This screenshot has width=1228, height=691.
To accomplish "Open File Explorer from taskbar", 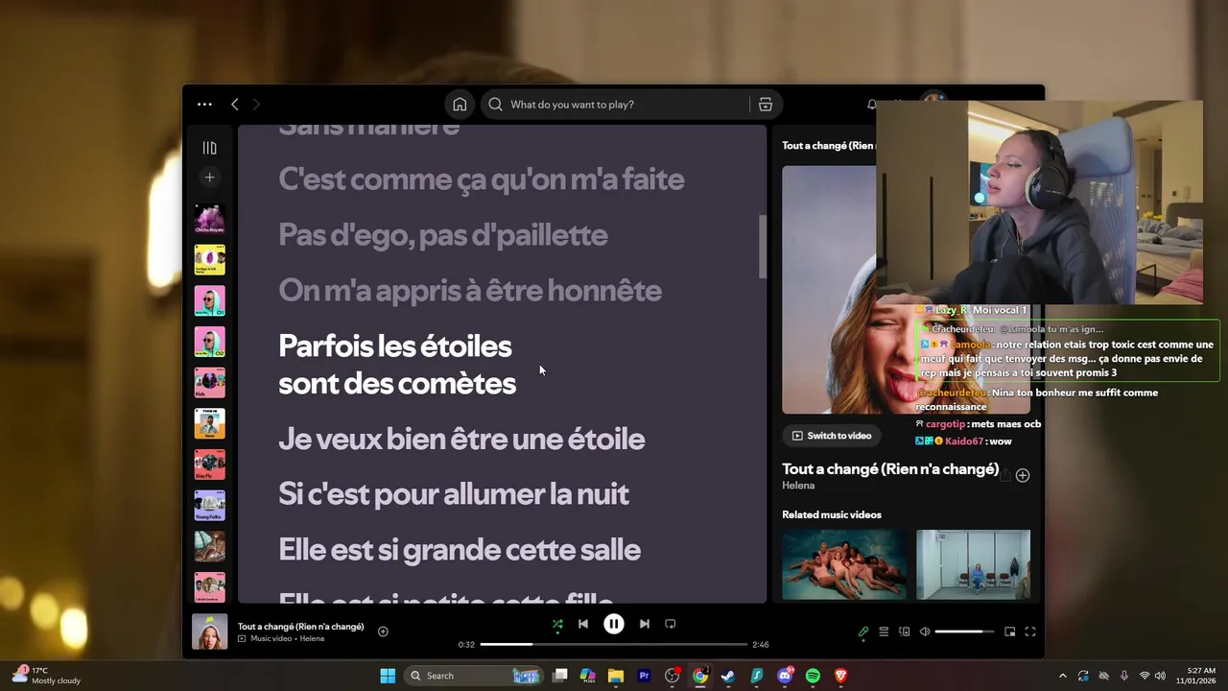I will (x=616, y=676).
